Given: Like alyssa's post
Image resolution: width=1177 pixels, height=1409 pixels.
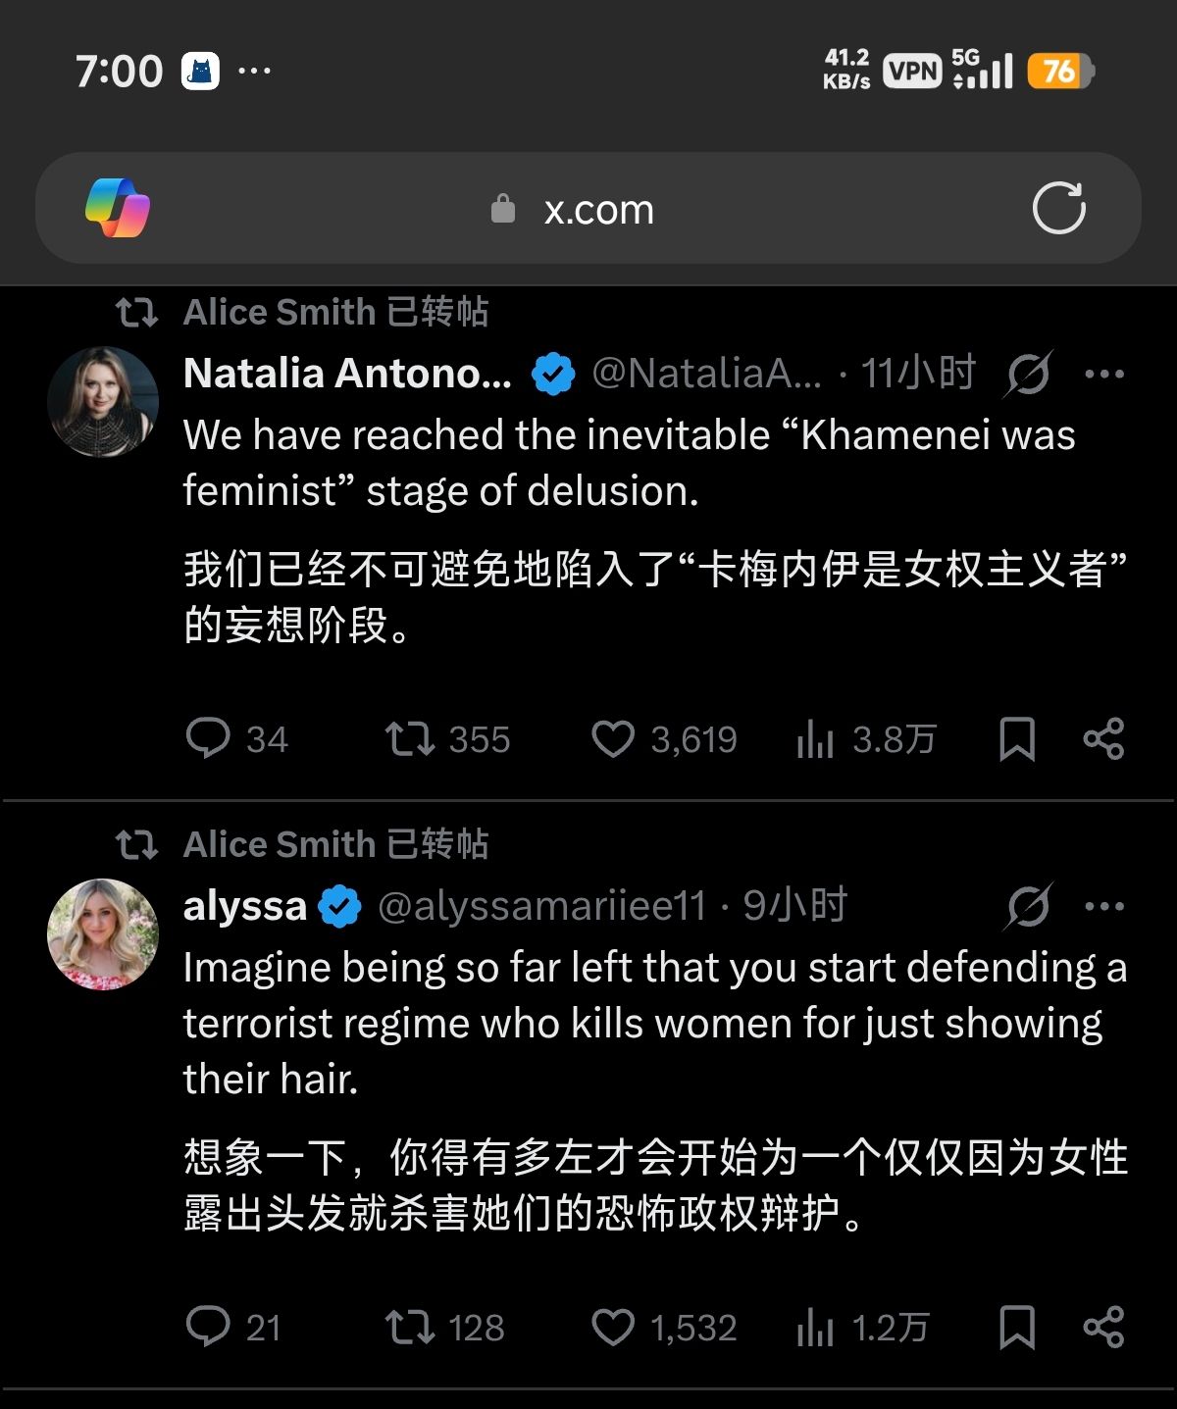Looking at the screenshot, I should 613,1328.
